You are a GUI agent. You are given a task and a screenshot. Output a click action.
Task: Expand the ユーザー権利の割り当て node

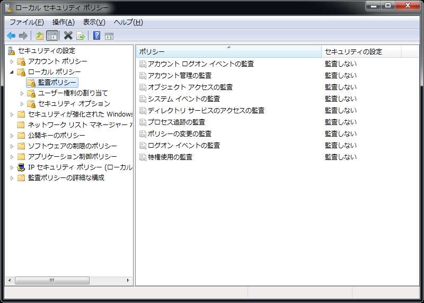[22, 94]
